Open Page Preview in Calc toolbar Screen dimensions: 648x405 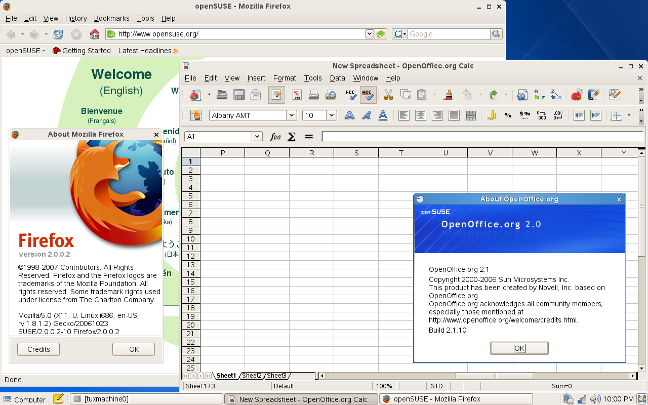coord(331,95)
